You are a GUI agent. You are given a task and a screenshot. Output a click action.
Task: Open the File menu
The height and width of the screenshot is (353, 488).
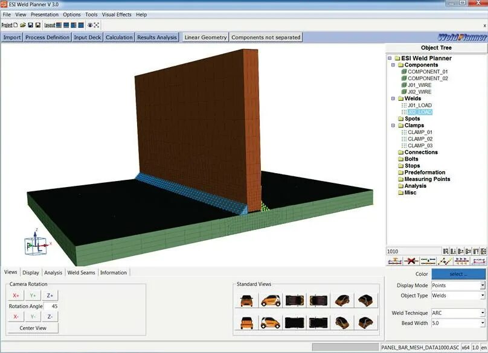pos(7,14)
